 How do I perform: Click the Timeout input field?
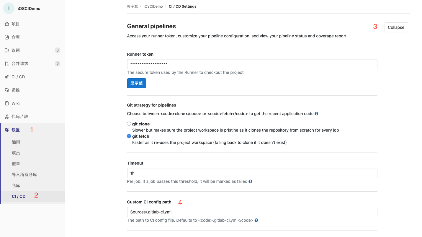[x=252, y=173]
